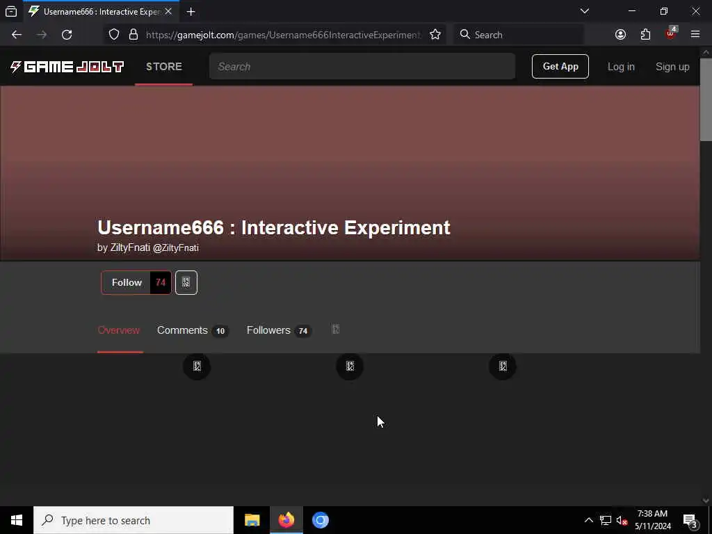
Task: Open ZiltyFnati author profile
Action: click(x=130, y=248)
